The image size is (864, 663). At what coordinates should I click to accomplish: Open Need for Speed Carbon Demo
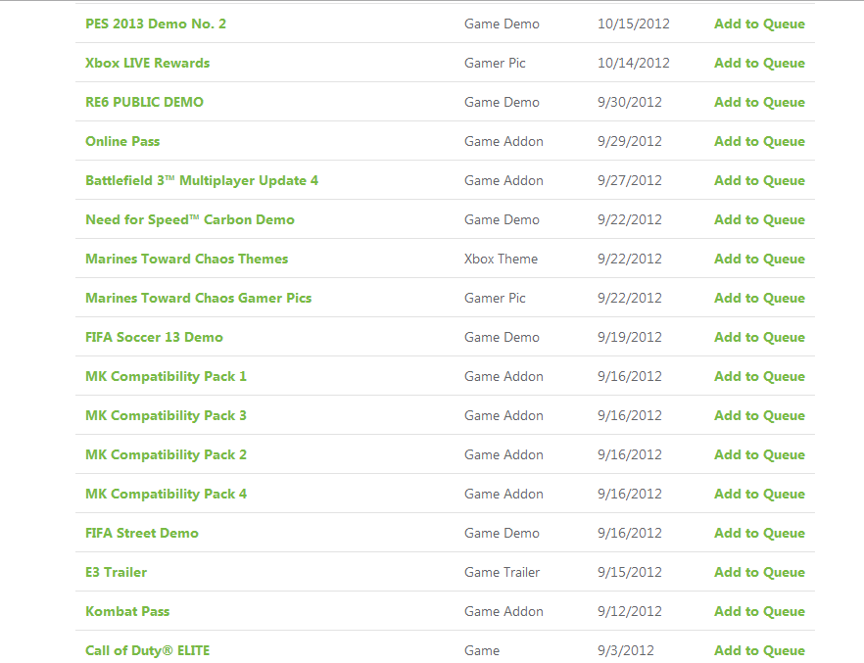tap(190, 219)
